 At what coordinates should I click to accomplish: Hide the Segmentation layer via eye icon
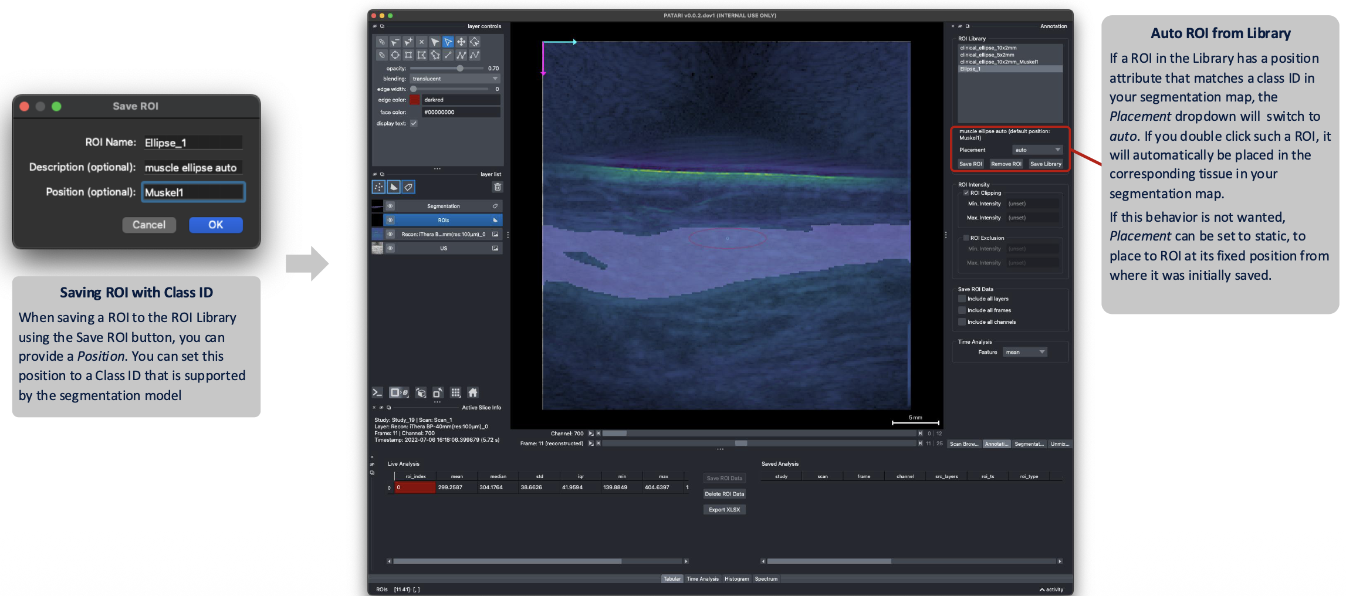[390, 206]
